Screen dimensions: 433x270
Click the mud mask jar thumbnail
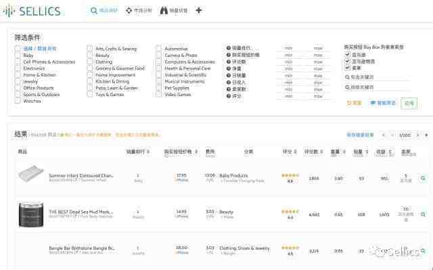(31, 215)
